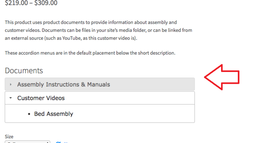Click the down-pointing triangle beside Customer Videos
The height and width of the screenshot is (143, 253).
11,98
